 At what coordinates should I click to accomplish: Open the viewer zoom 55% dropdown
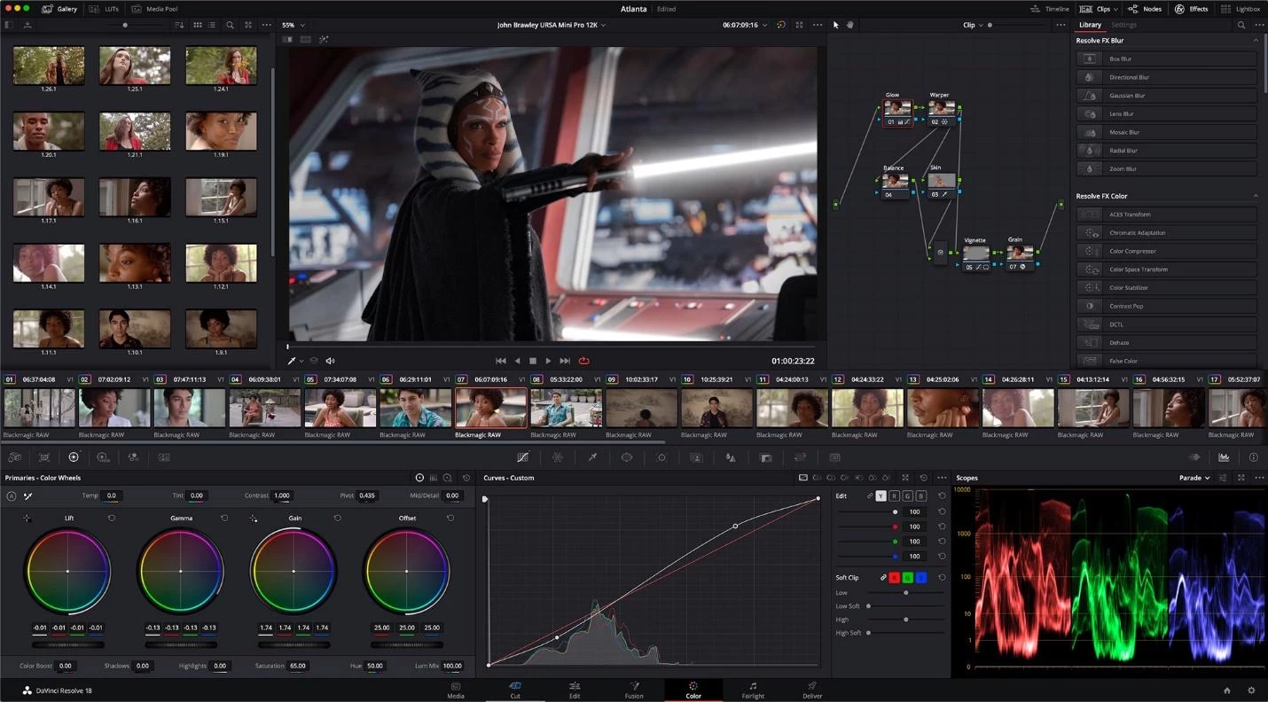click(x=293, y=25)
